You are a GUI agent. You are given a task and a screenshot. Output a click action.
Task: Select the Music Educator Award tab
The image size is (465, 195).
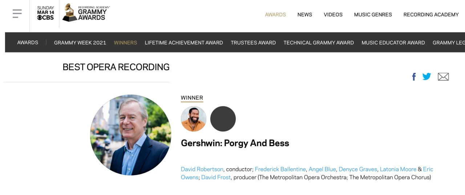393,43
